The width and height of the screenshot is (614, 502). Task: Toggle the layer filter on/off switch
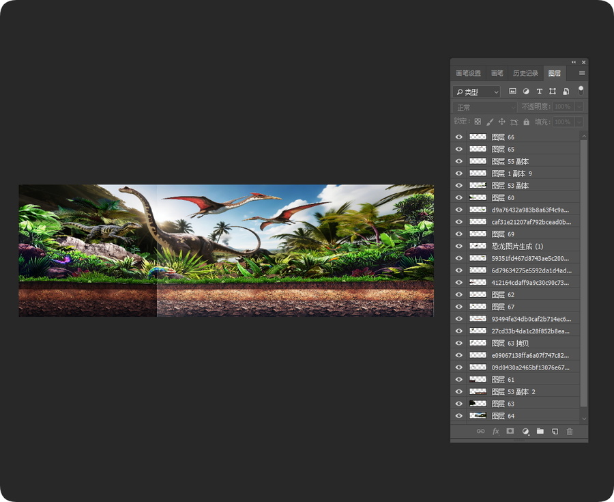(x=581, y=91)
